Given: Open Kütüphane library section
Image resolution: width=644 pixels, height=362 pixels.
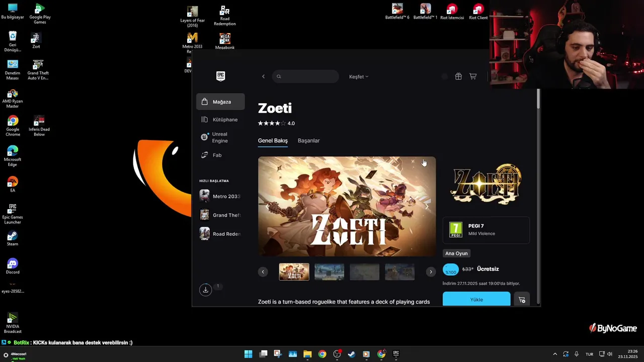Looking at the screenshot, I should pyautogui.click(x=220, y=120).
